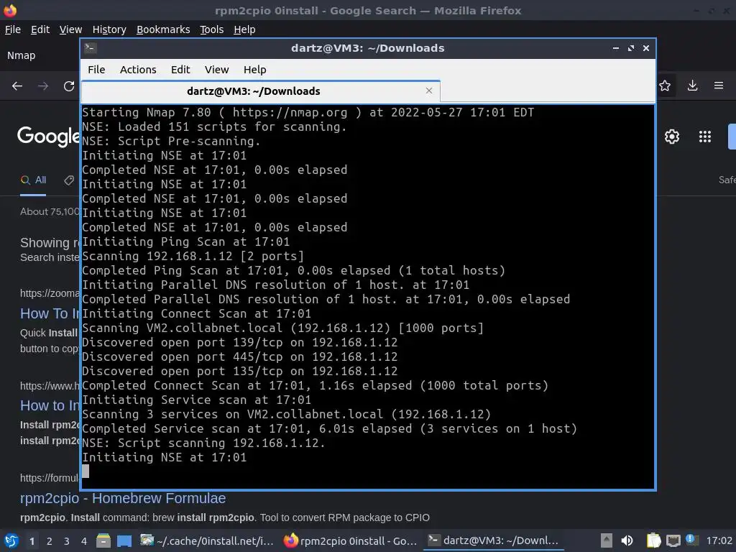Open the Google apps grid

coord(705,137)
